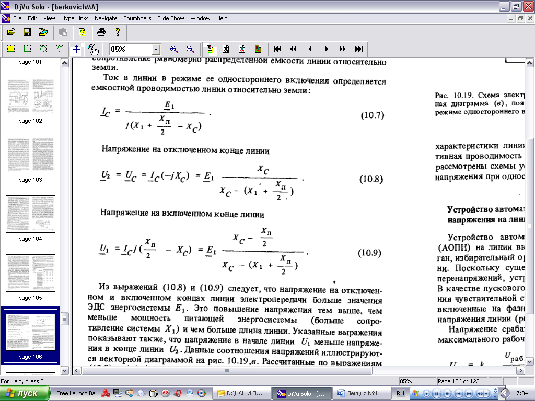This screenshot has height=401, width=535.
Task: Click the thumbnail panel scroll-down arrow
Action: tap(64, 370)
